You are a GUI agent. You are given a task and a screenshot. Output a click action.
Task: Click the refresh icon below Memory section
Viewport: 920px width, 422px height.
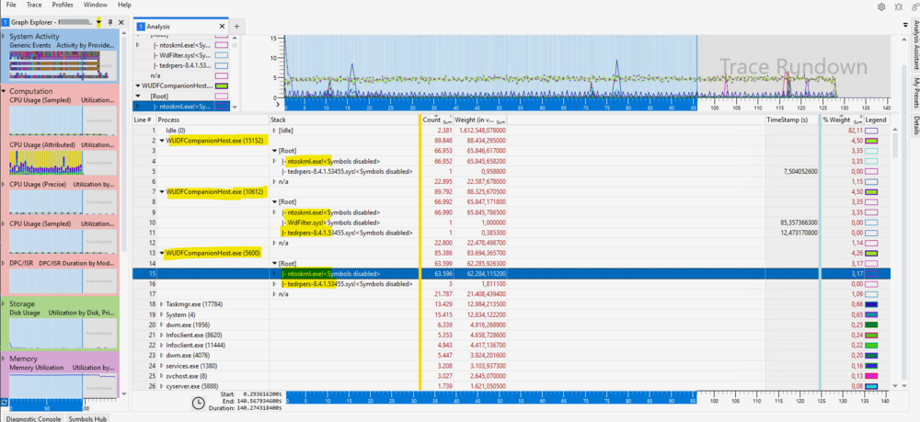tap(5, 402)
